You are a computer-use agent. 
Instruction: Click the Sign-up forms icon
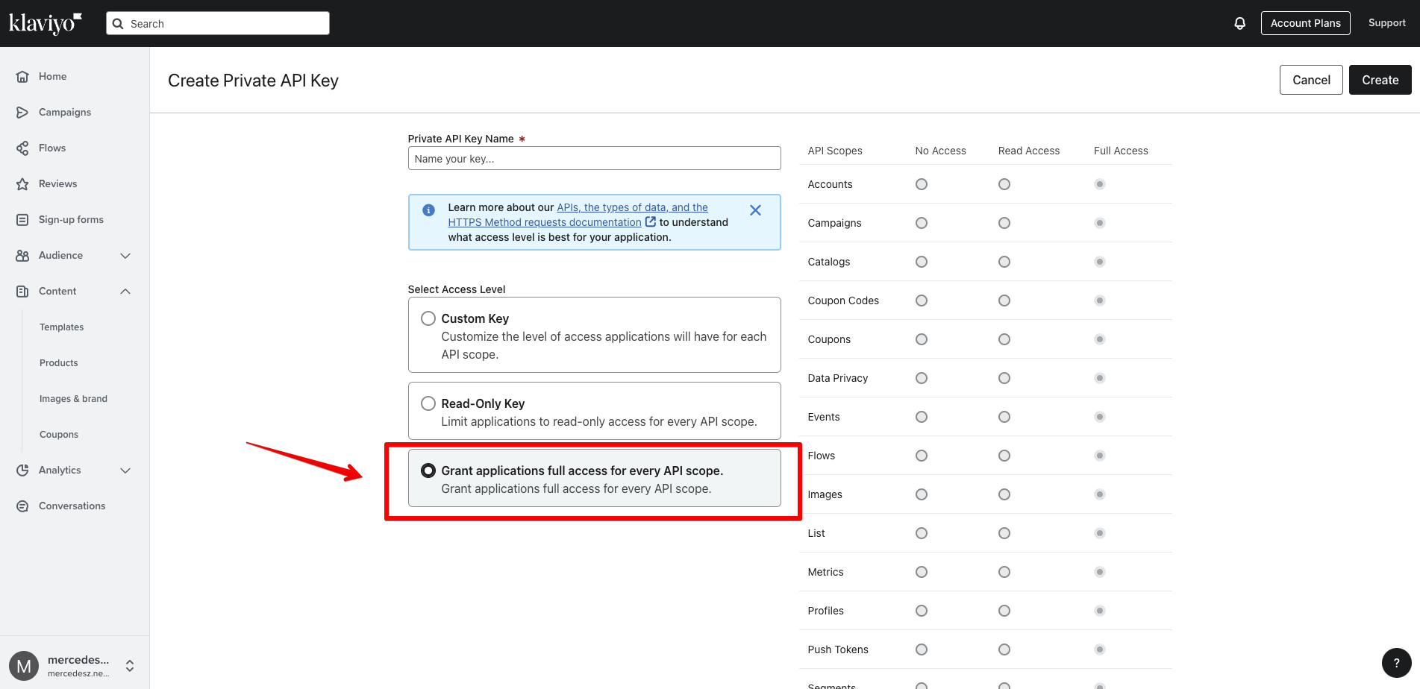pyautogui.click(x=23, y=219)
